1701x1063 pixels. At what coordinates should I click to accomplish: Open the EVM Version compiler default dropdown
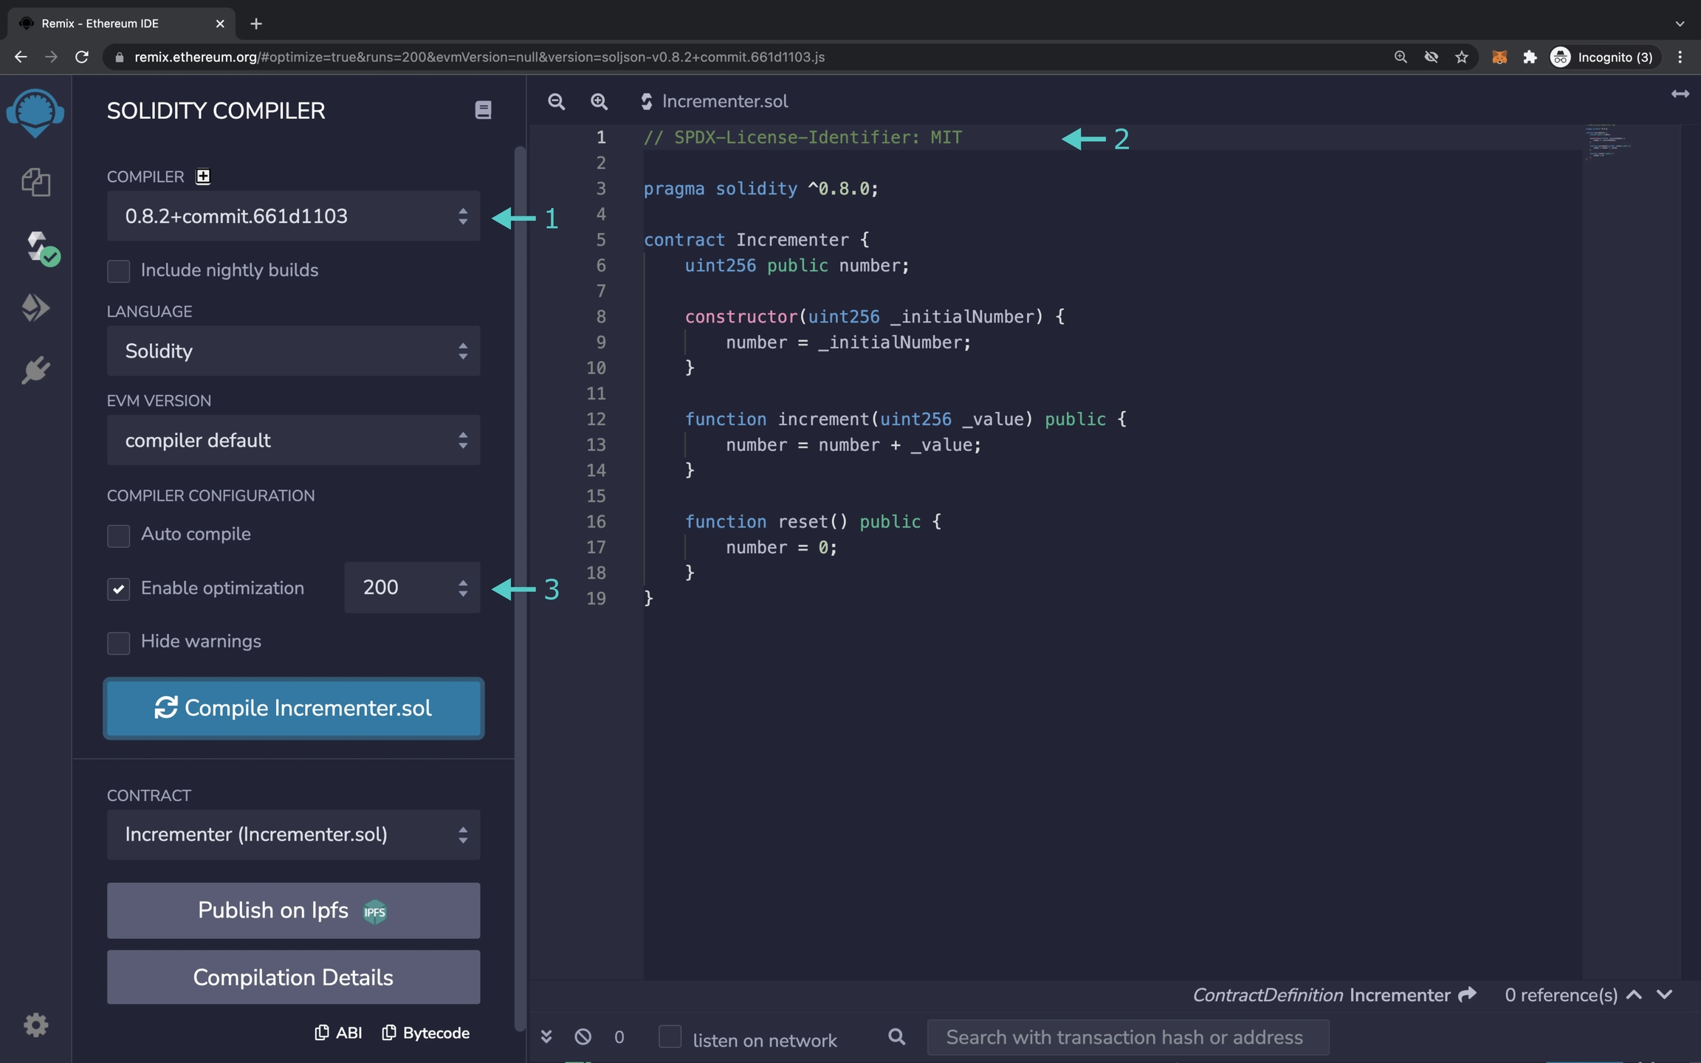(293, 441)
